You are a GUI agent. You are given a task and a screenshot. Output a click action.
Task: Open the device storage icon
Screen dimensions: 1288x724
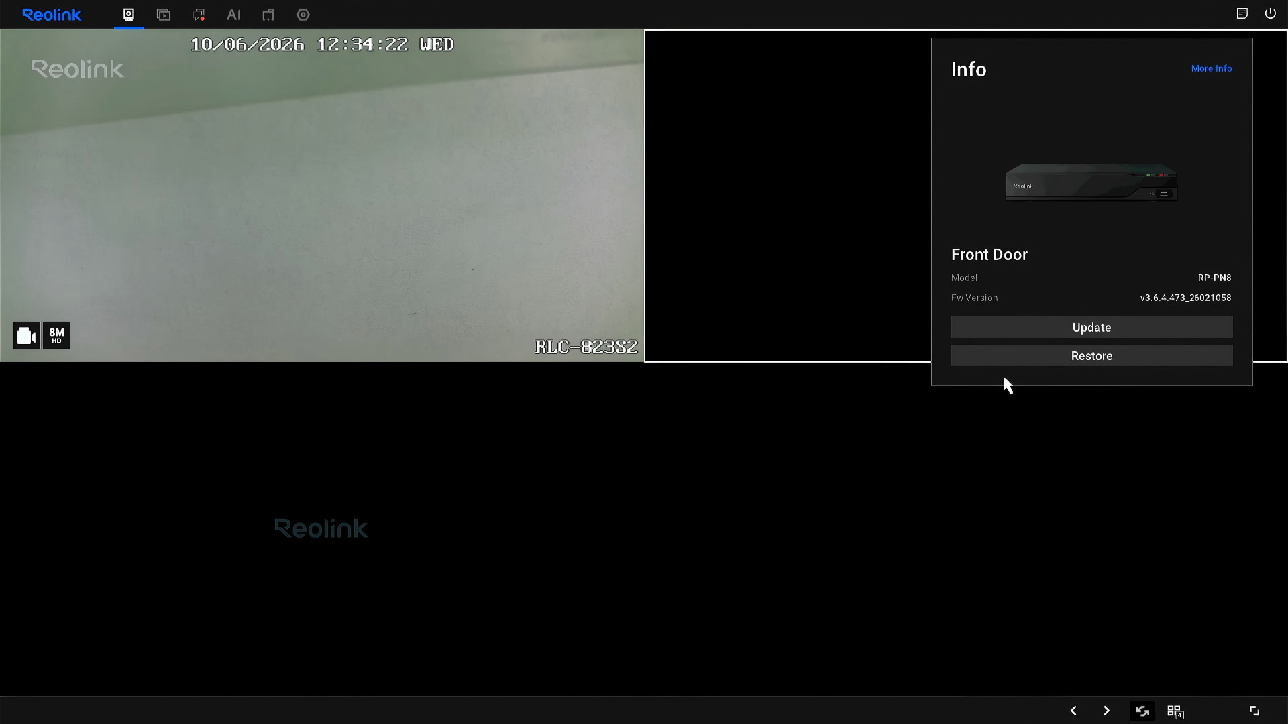coord(268,15)
